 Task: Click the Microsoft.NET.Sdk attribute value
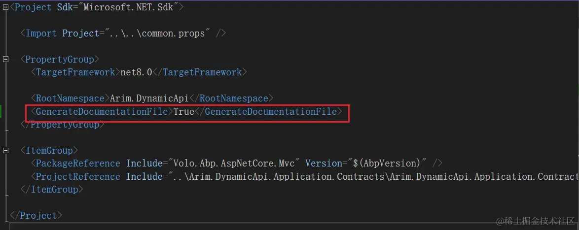pyautogui.click(x=134, y=7)
